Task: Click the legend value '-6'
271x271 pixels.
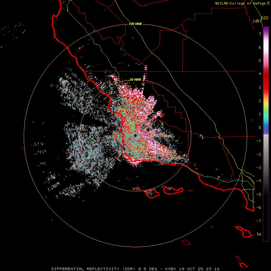Action: coord(259,208)
